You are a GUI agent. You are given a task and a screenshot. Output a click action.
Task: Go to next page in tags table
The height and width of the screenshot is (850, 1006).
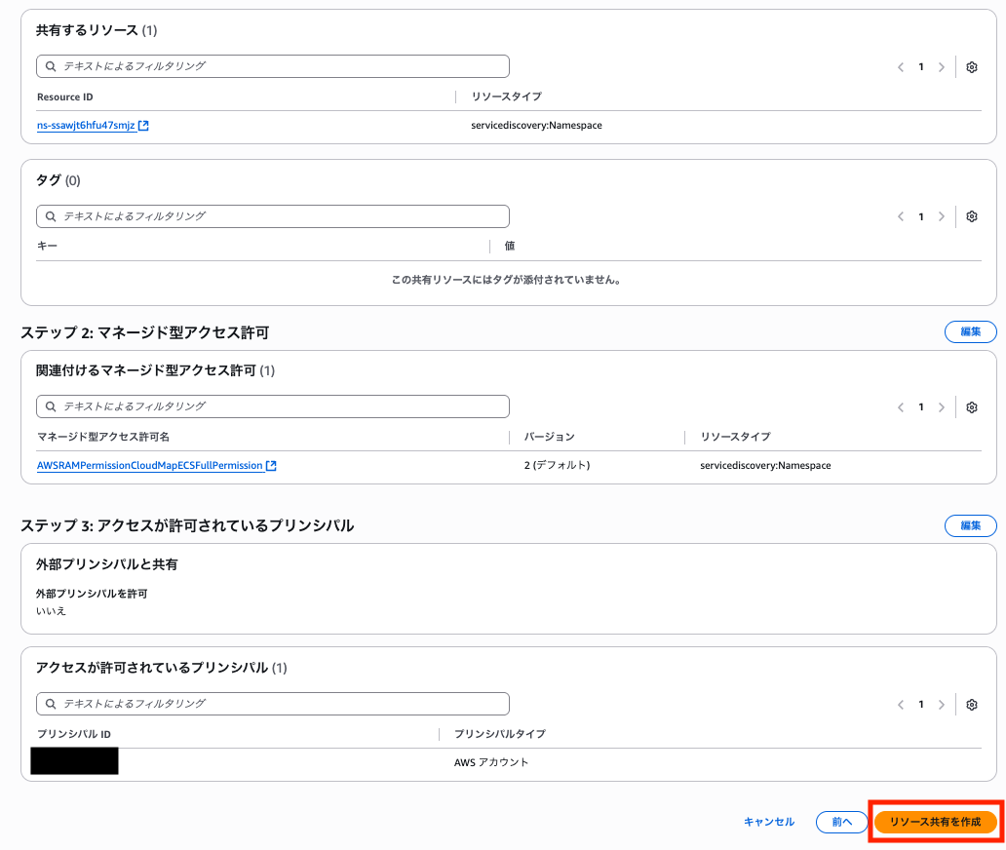942,216
